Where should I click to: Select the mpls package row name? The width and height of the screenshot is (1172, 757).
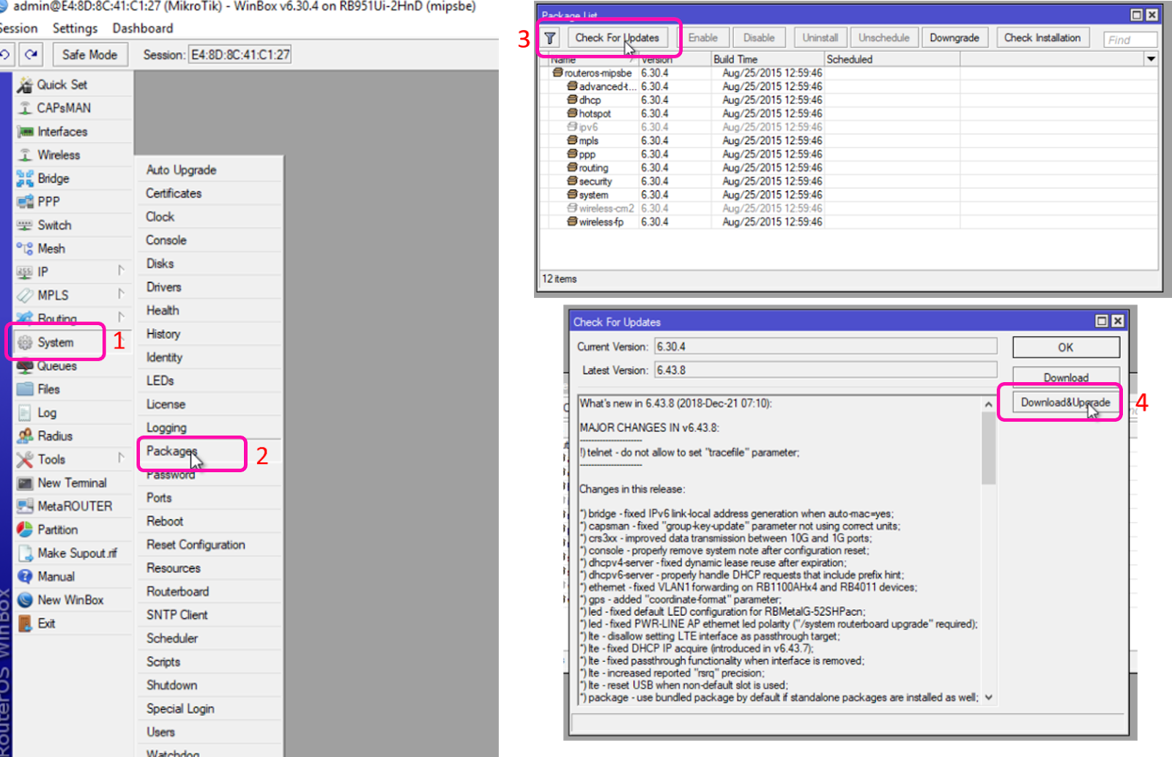point(589,141)
